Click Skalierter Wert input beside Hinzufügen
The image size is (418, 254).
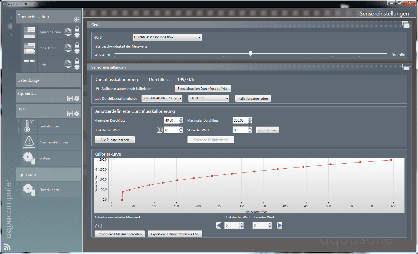[x=240, y=130]
